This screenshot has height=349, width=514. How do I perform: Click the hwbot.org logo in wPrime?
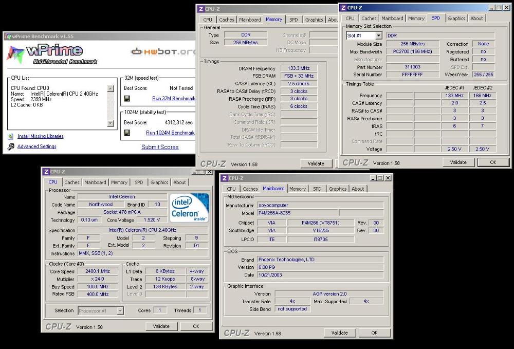tap(163, 51)
